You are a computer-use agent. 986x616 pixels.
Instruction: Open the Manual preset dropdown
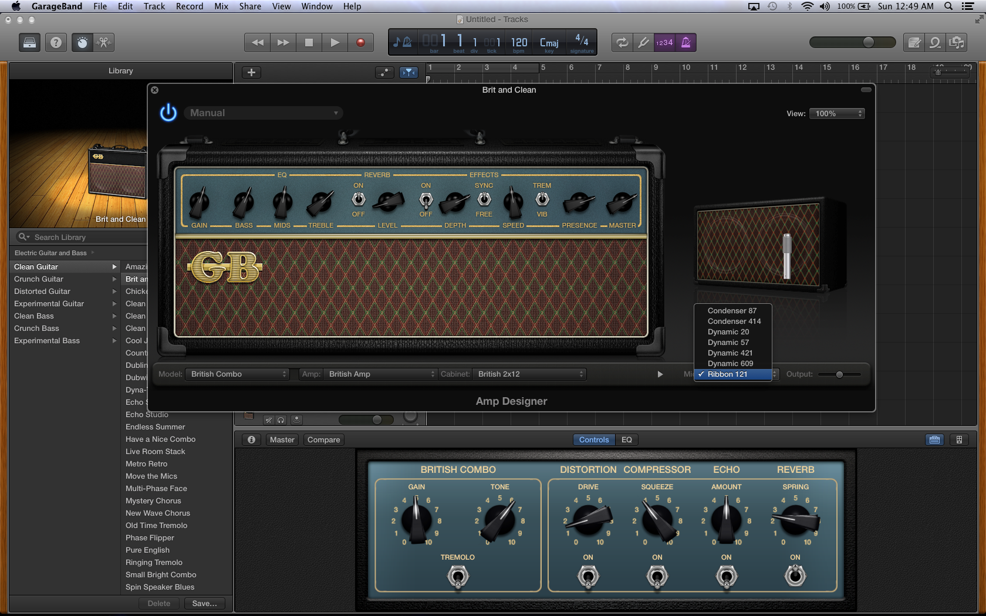pos(263,113)
